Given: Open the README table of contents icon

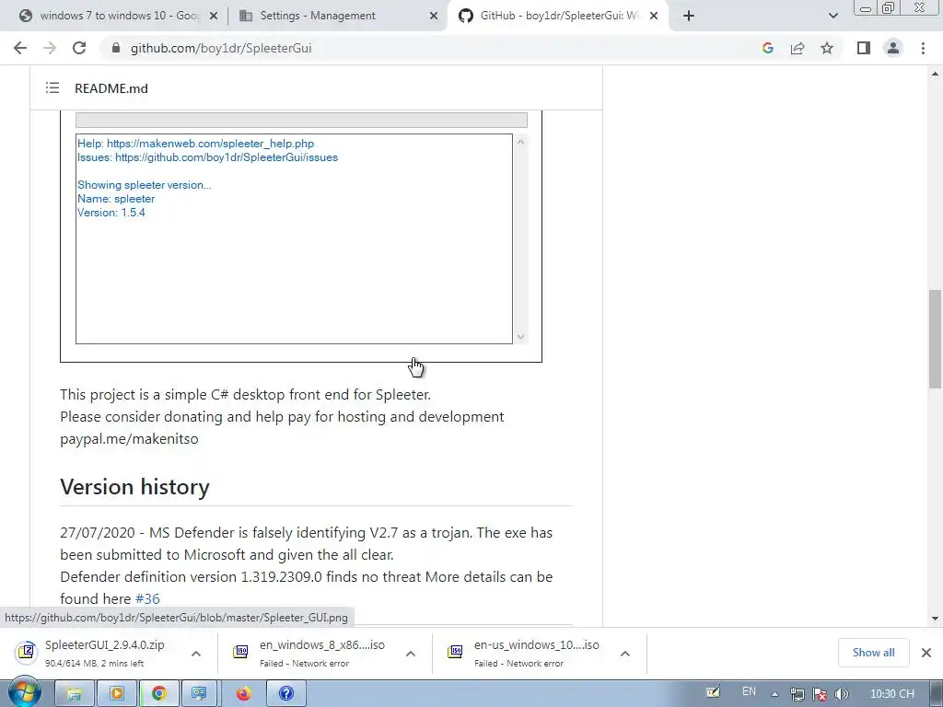Looking at the screenshot, I should click(52, 87).
